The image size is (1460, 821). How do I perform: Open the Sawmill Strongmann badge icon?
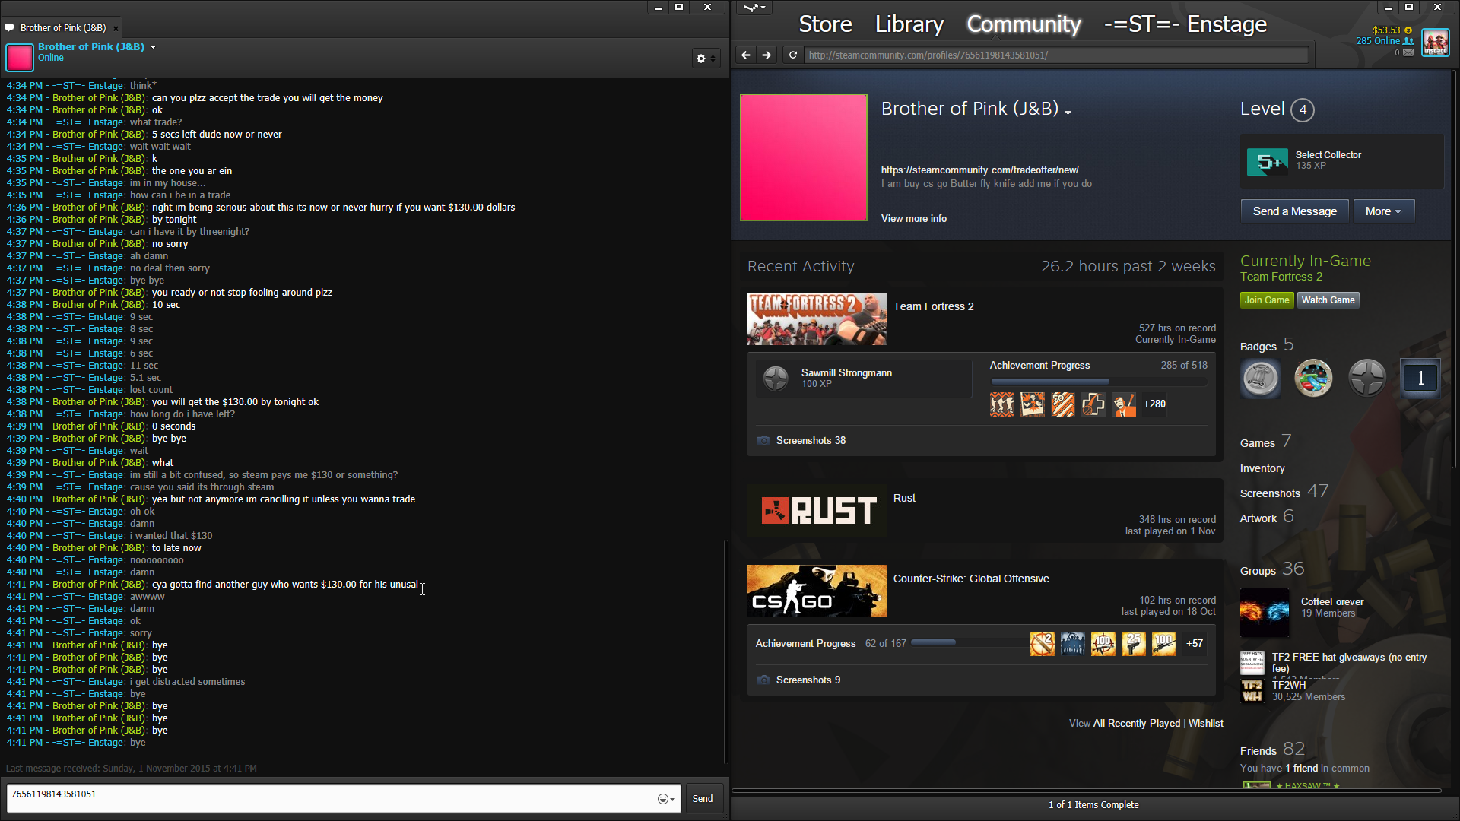tap(776, 378)
